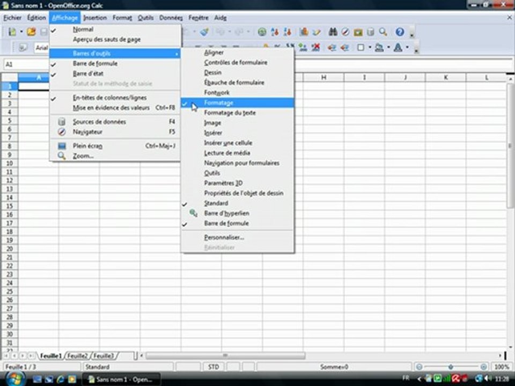Apply background color bucket icon
The height and width of the screenshot is (386, 515).
tap(379, 48)
